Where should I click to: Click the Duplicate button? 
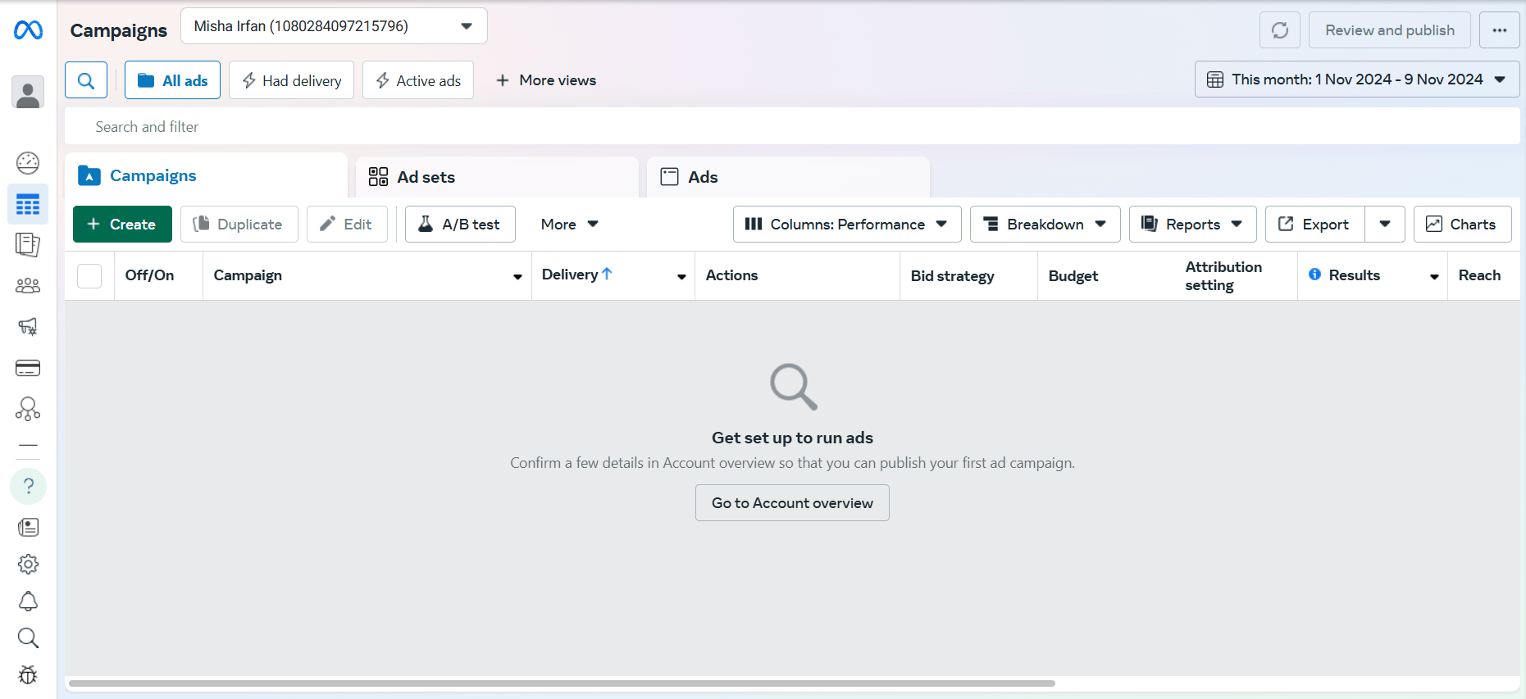pos(239,224)
